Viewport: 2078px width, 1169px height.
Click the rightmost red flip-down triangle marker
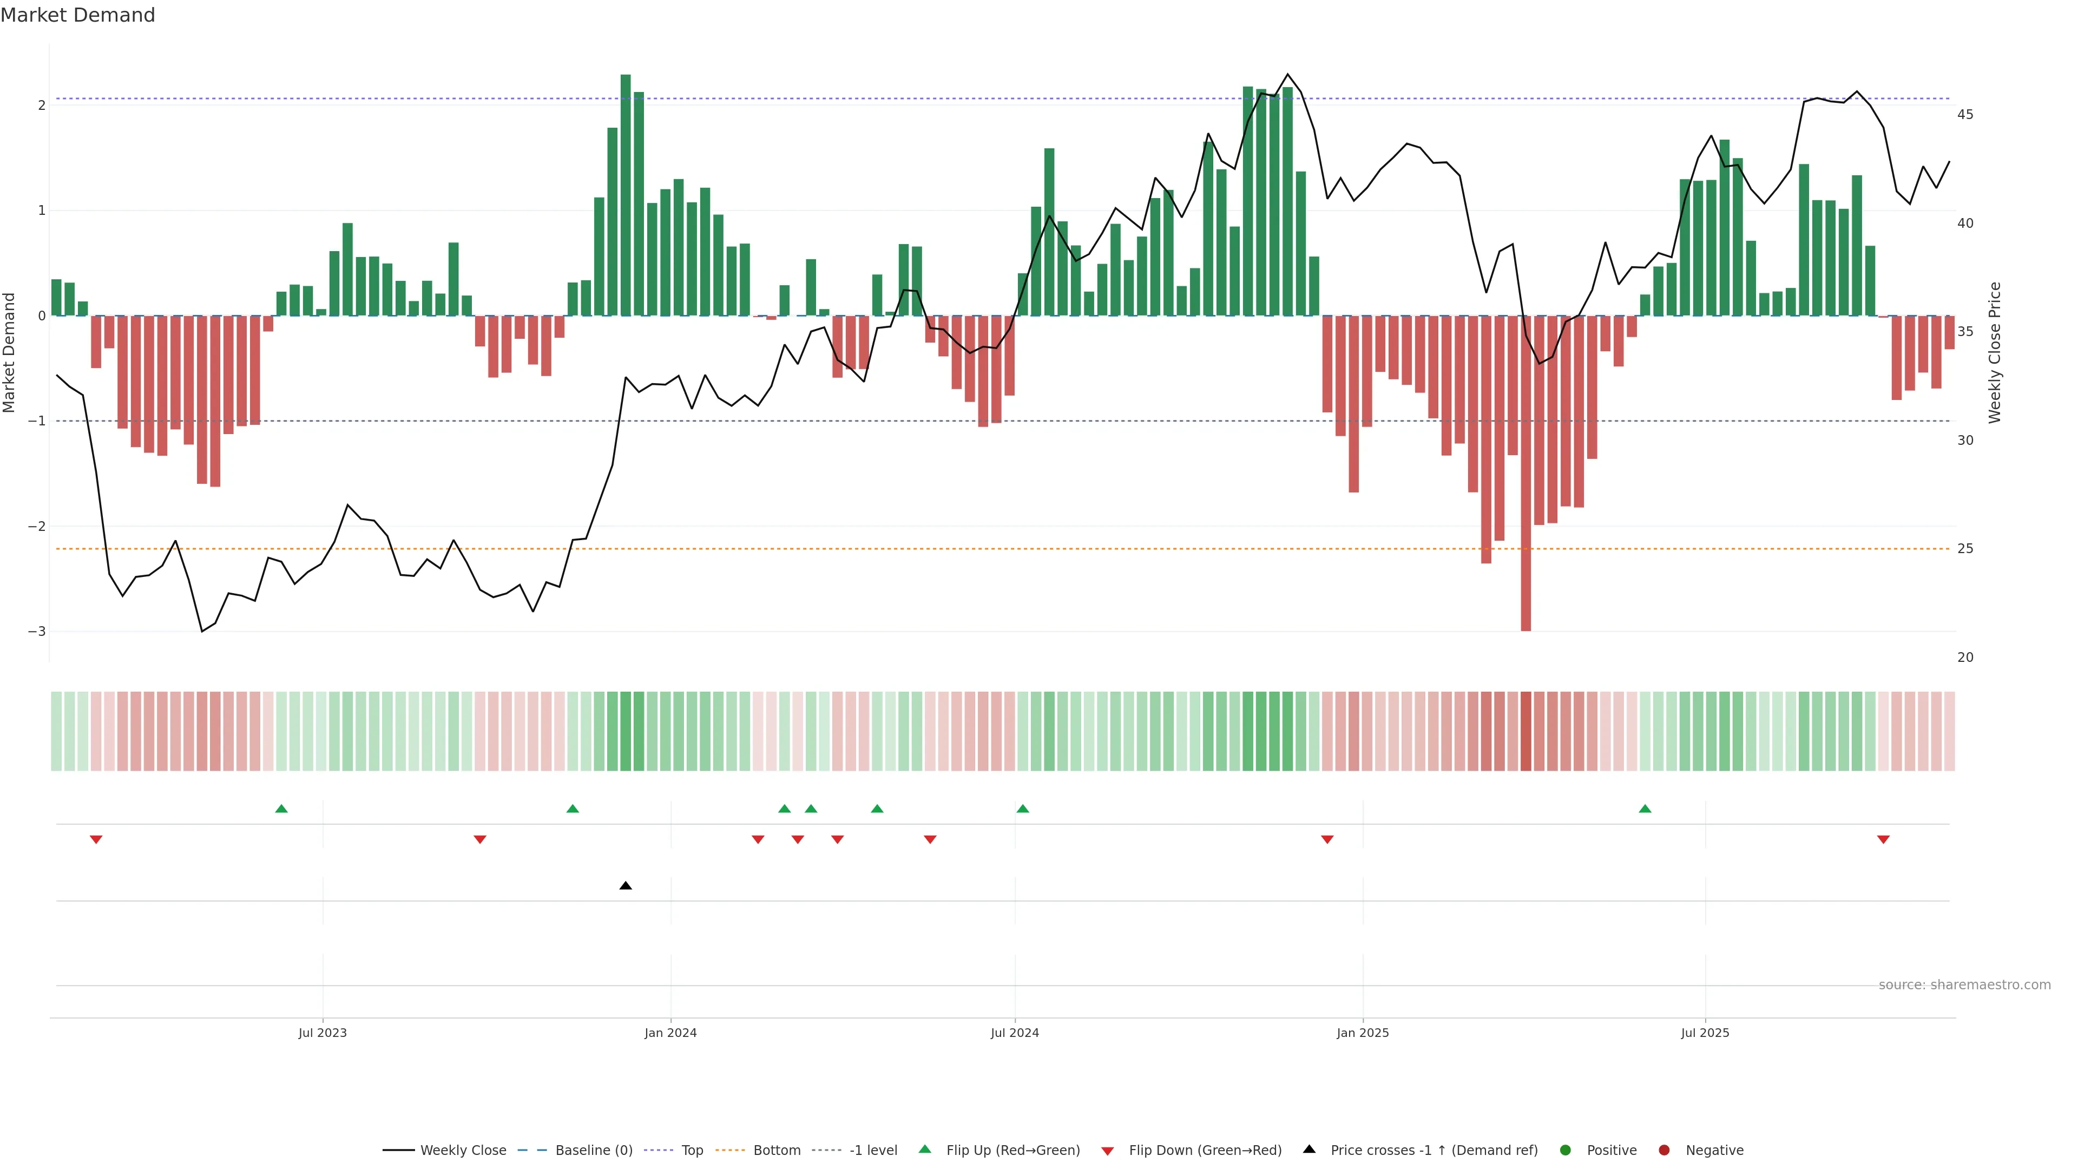tap(1884, 840)
